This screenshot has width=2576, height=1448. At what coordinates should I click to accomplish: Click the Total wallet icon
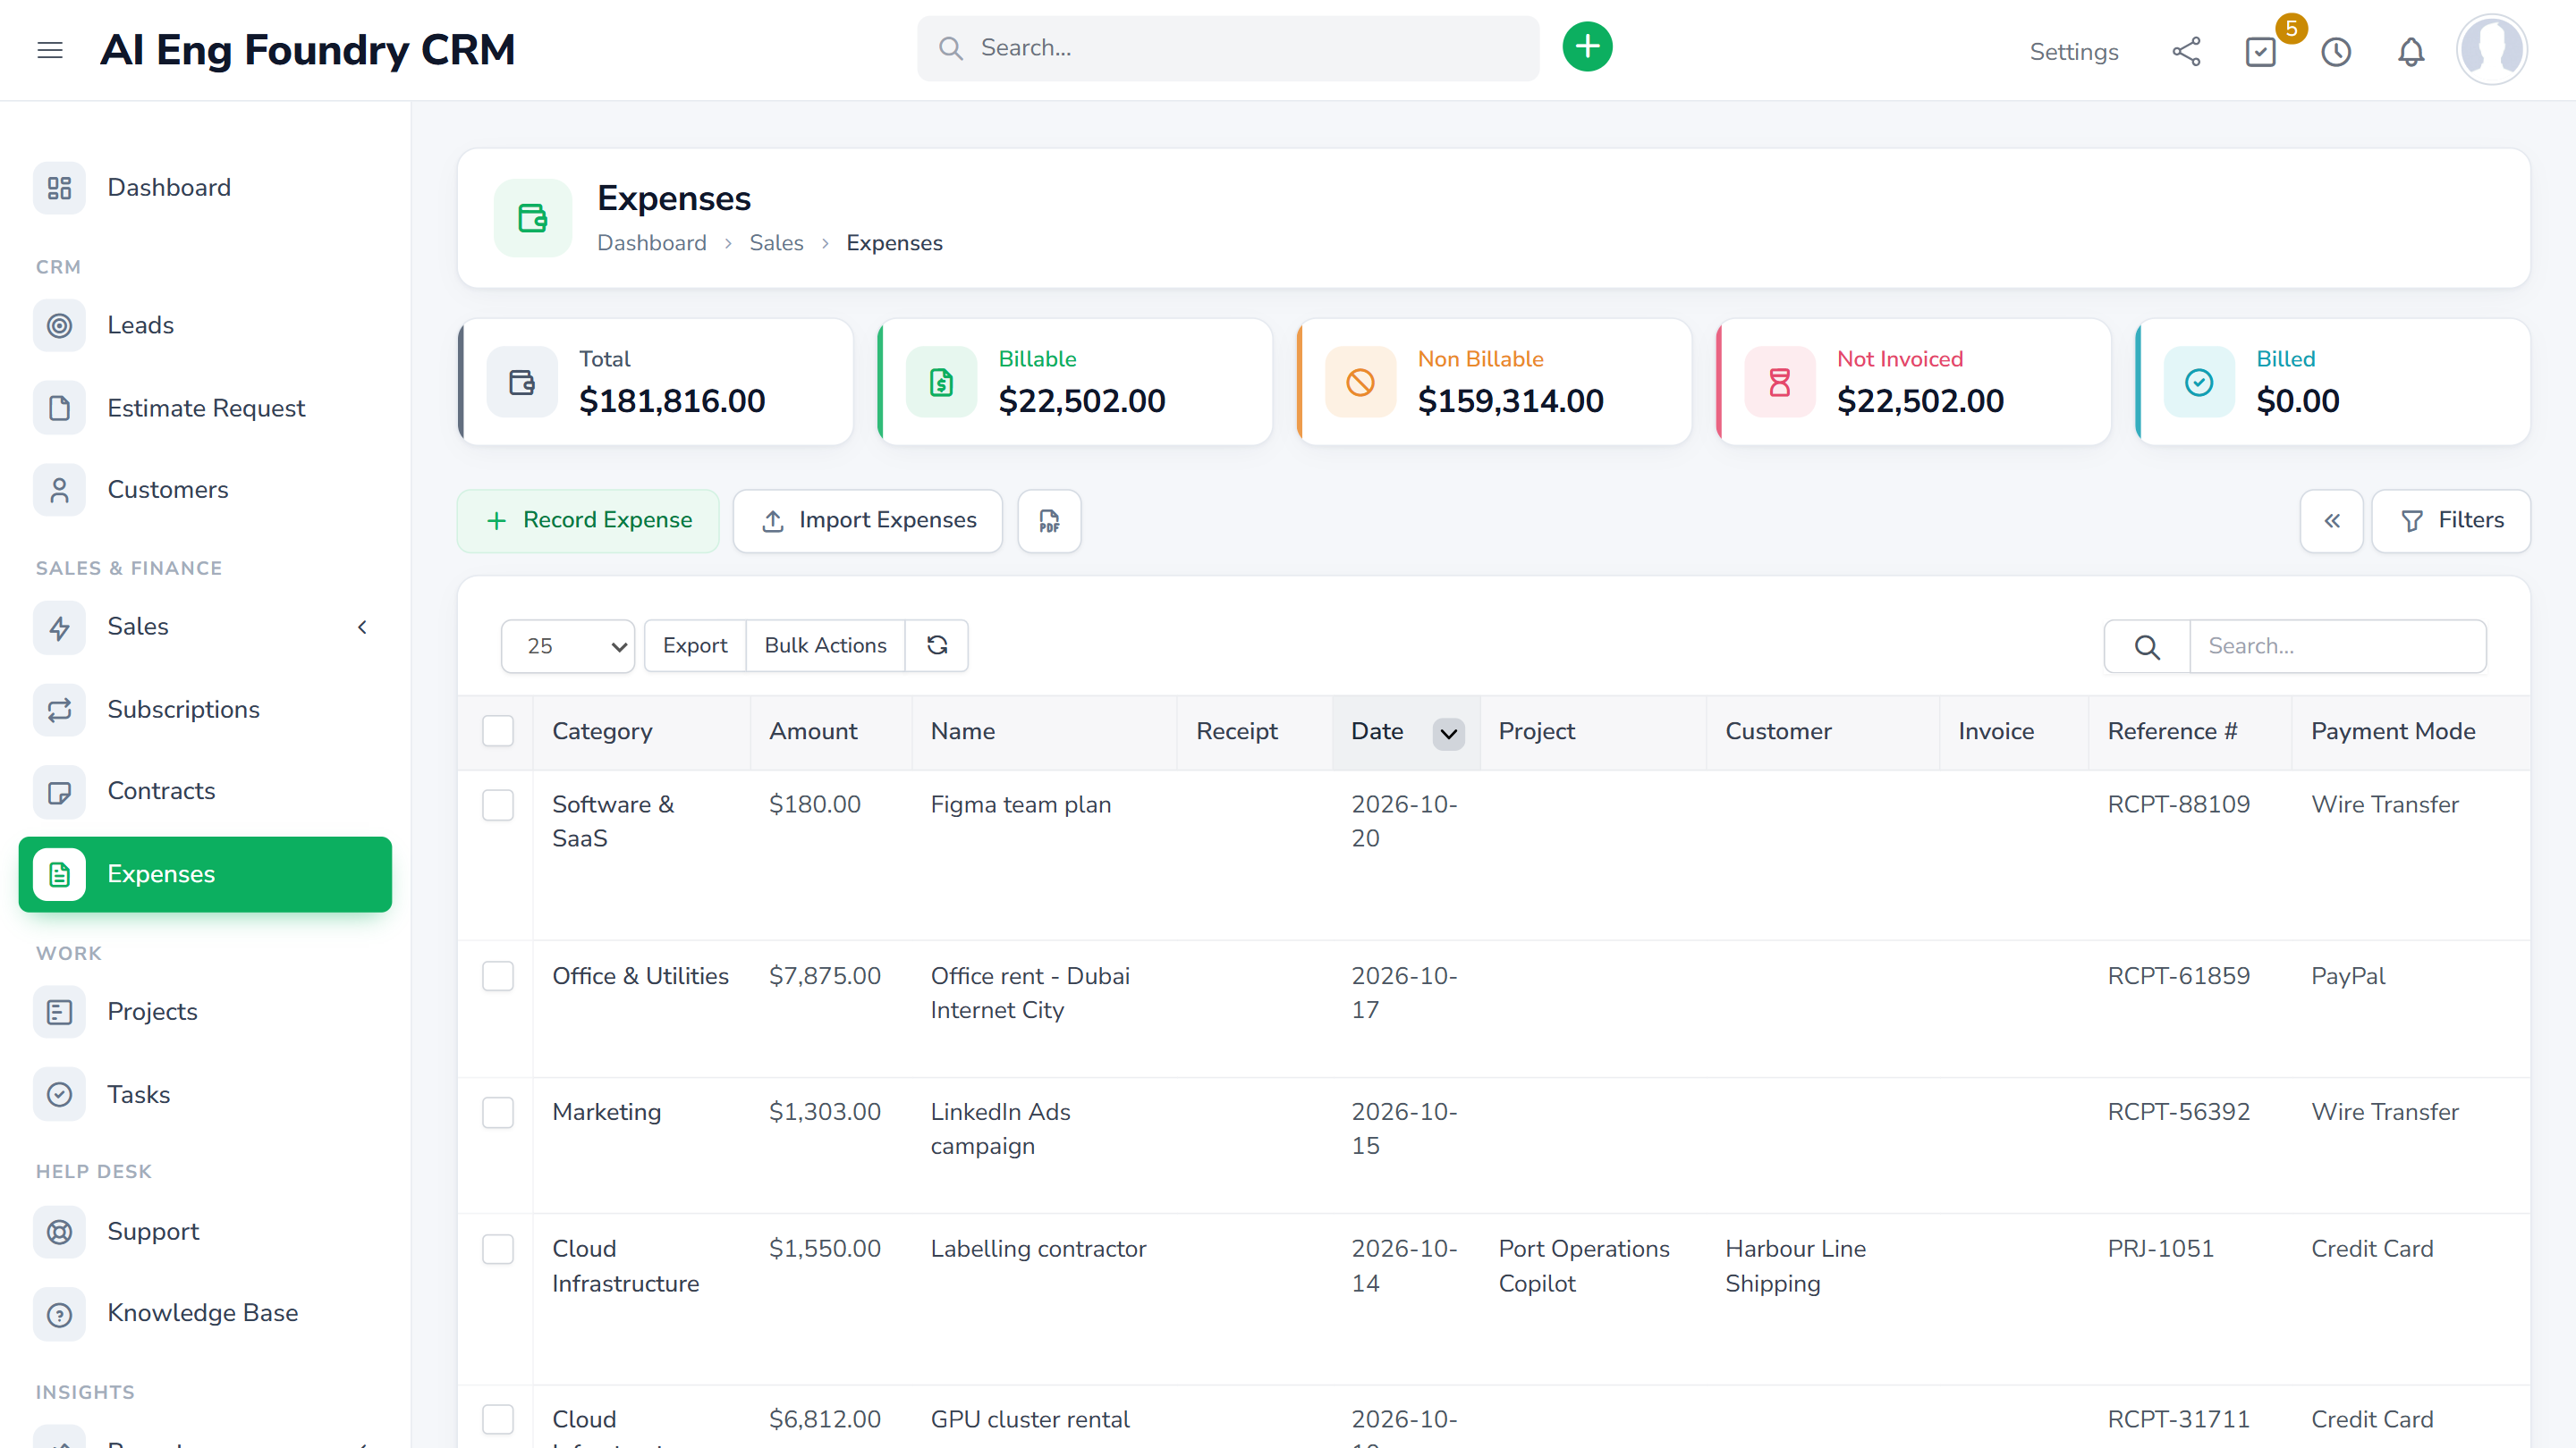522,382
